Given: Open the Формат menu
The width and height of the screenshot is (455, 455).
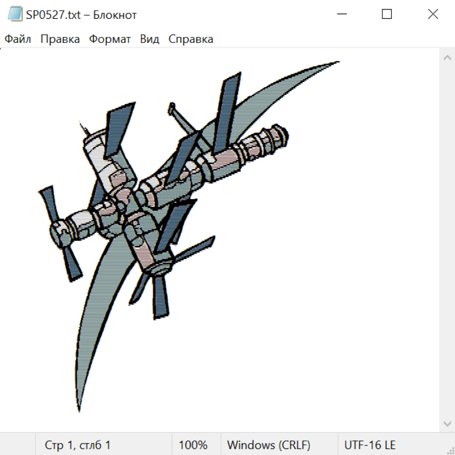Looking at the screenshot, I should 110,39.
